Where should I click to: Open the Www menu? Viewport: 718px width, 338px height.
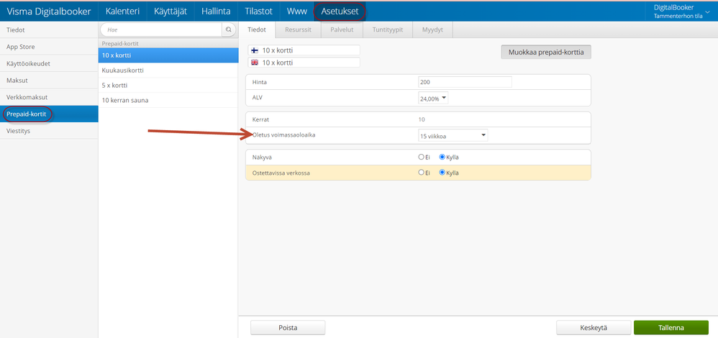click(296, 11)
